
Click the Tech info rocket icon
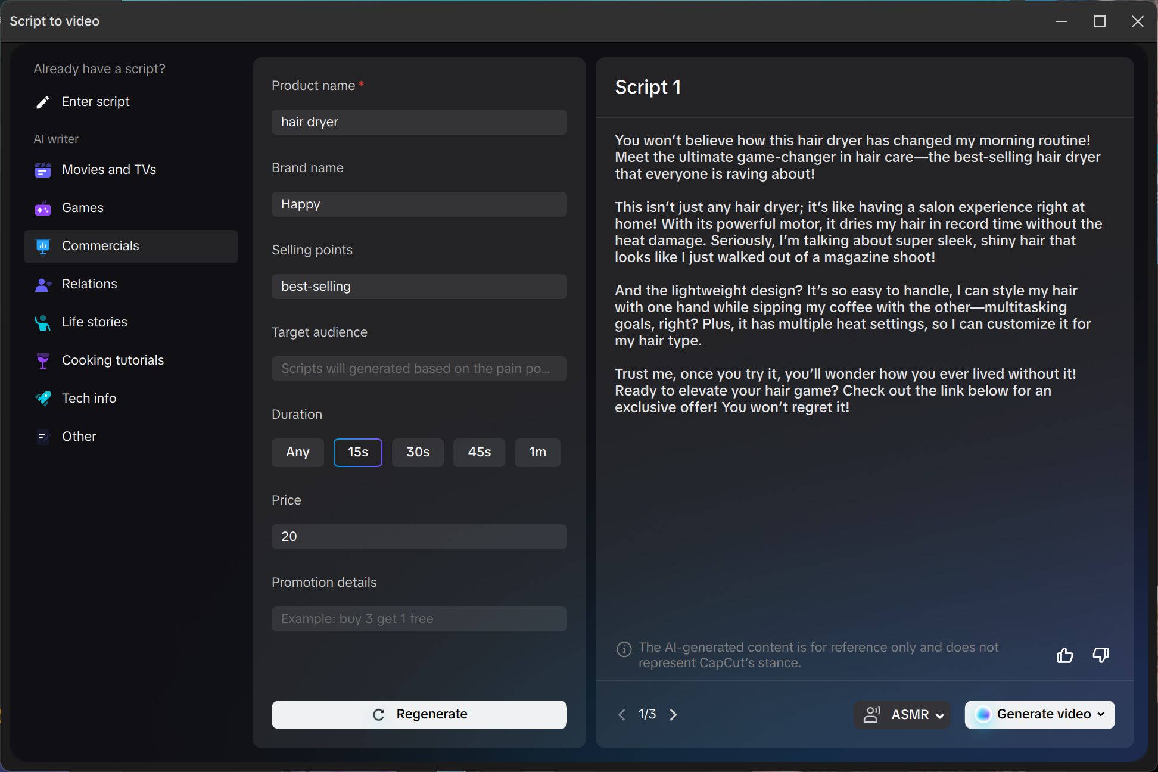[43, 399]
